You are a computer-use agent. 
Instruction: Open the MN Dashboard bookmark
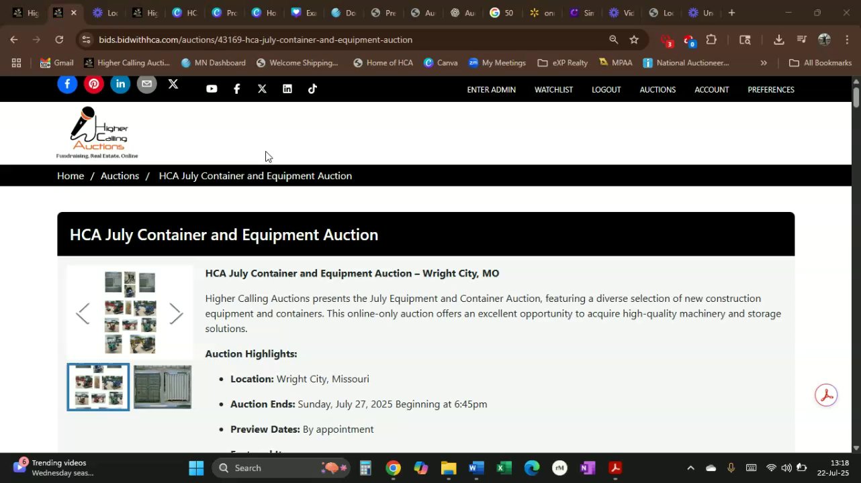(214, 62)
